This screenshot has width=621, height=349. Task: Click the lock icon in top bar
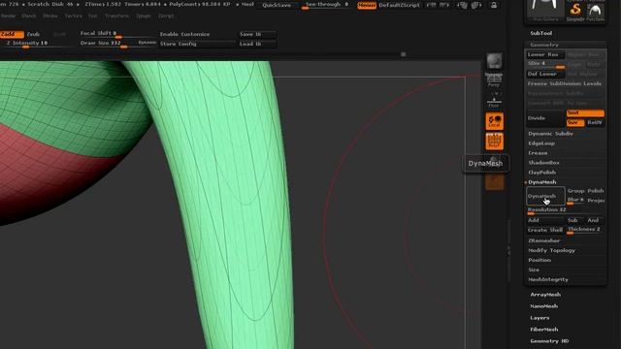coord(494,5)
